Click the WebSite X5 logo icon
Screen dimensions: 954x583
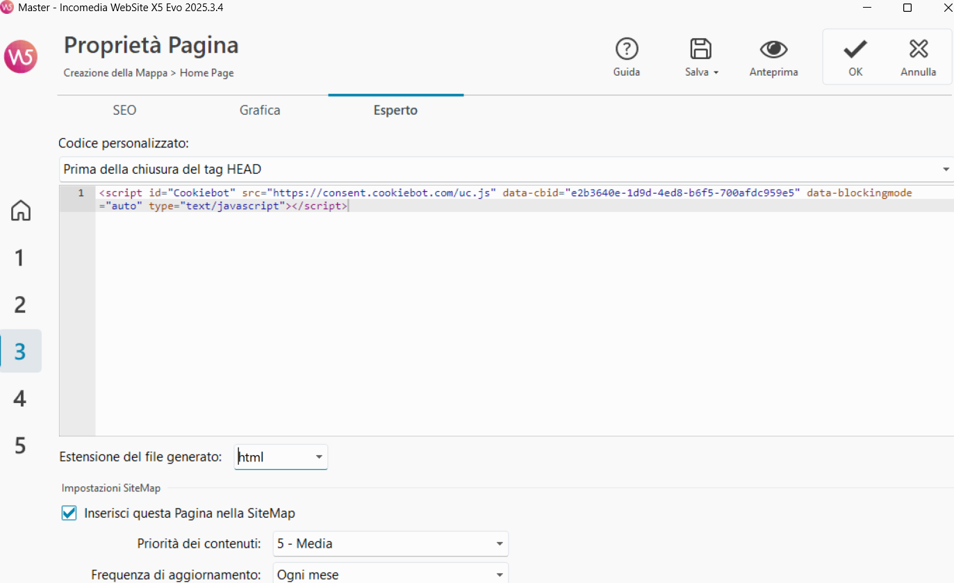point(20,57)
